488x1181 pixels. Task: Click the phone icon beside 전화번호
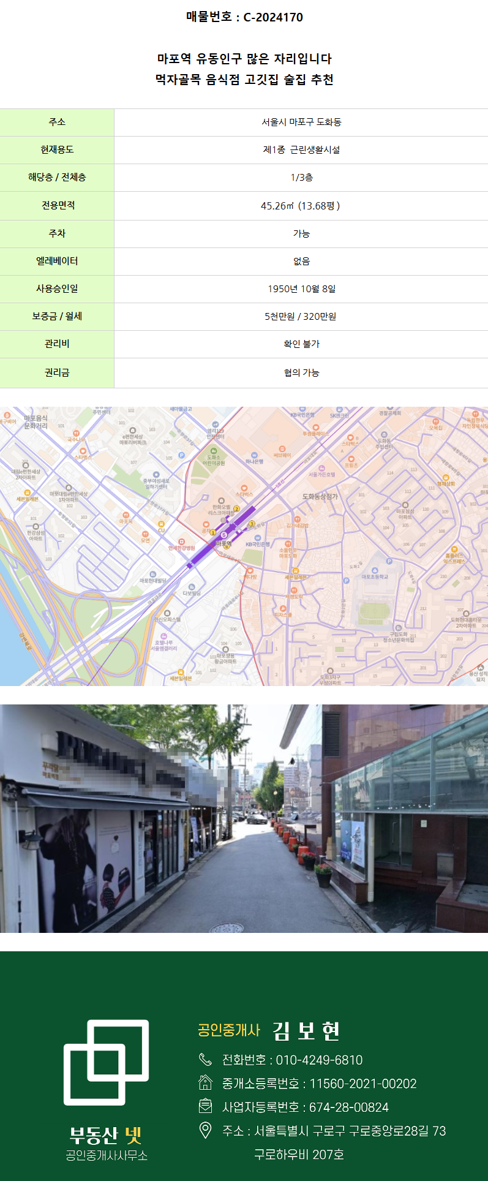[205, 1059]
